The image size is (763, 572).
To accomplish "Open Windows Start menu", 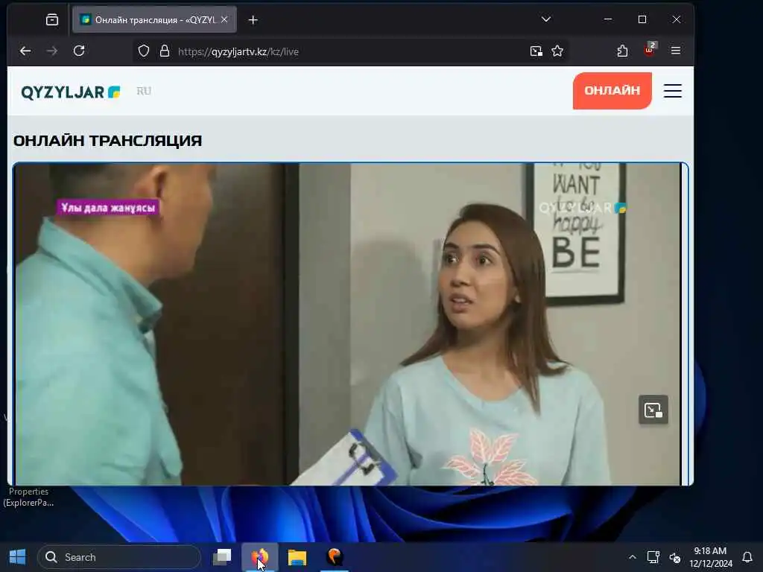I will pyautogui.click(x=18, y=557).
